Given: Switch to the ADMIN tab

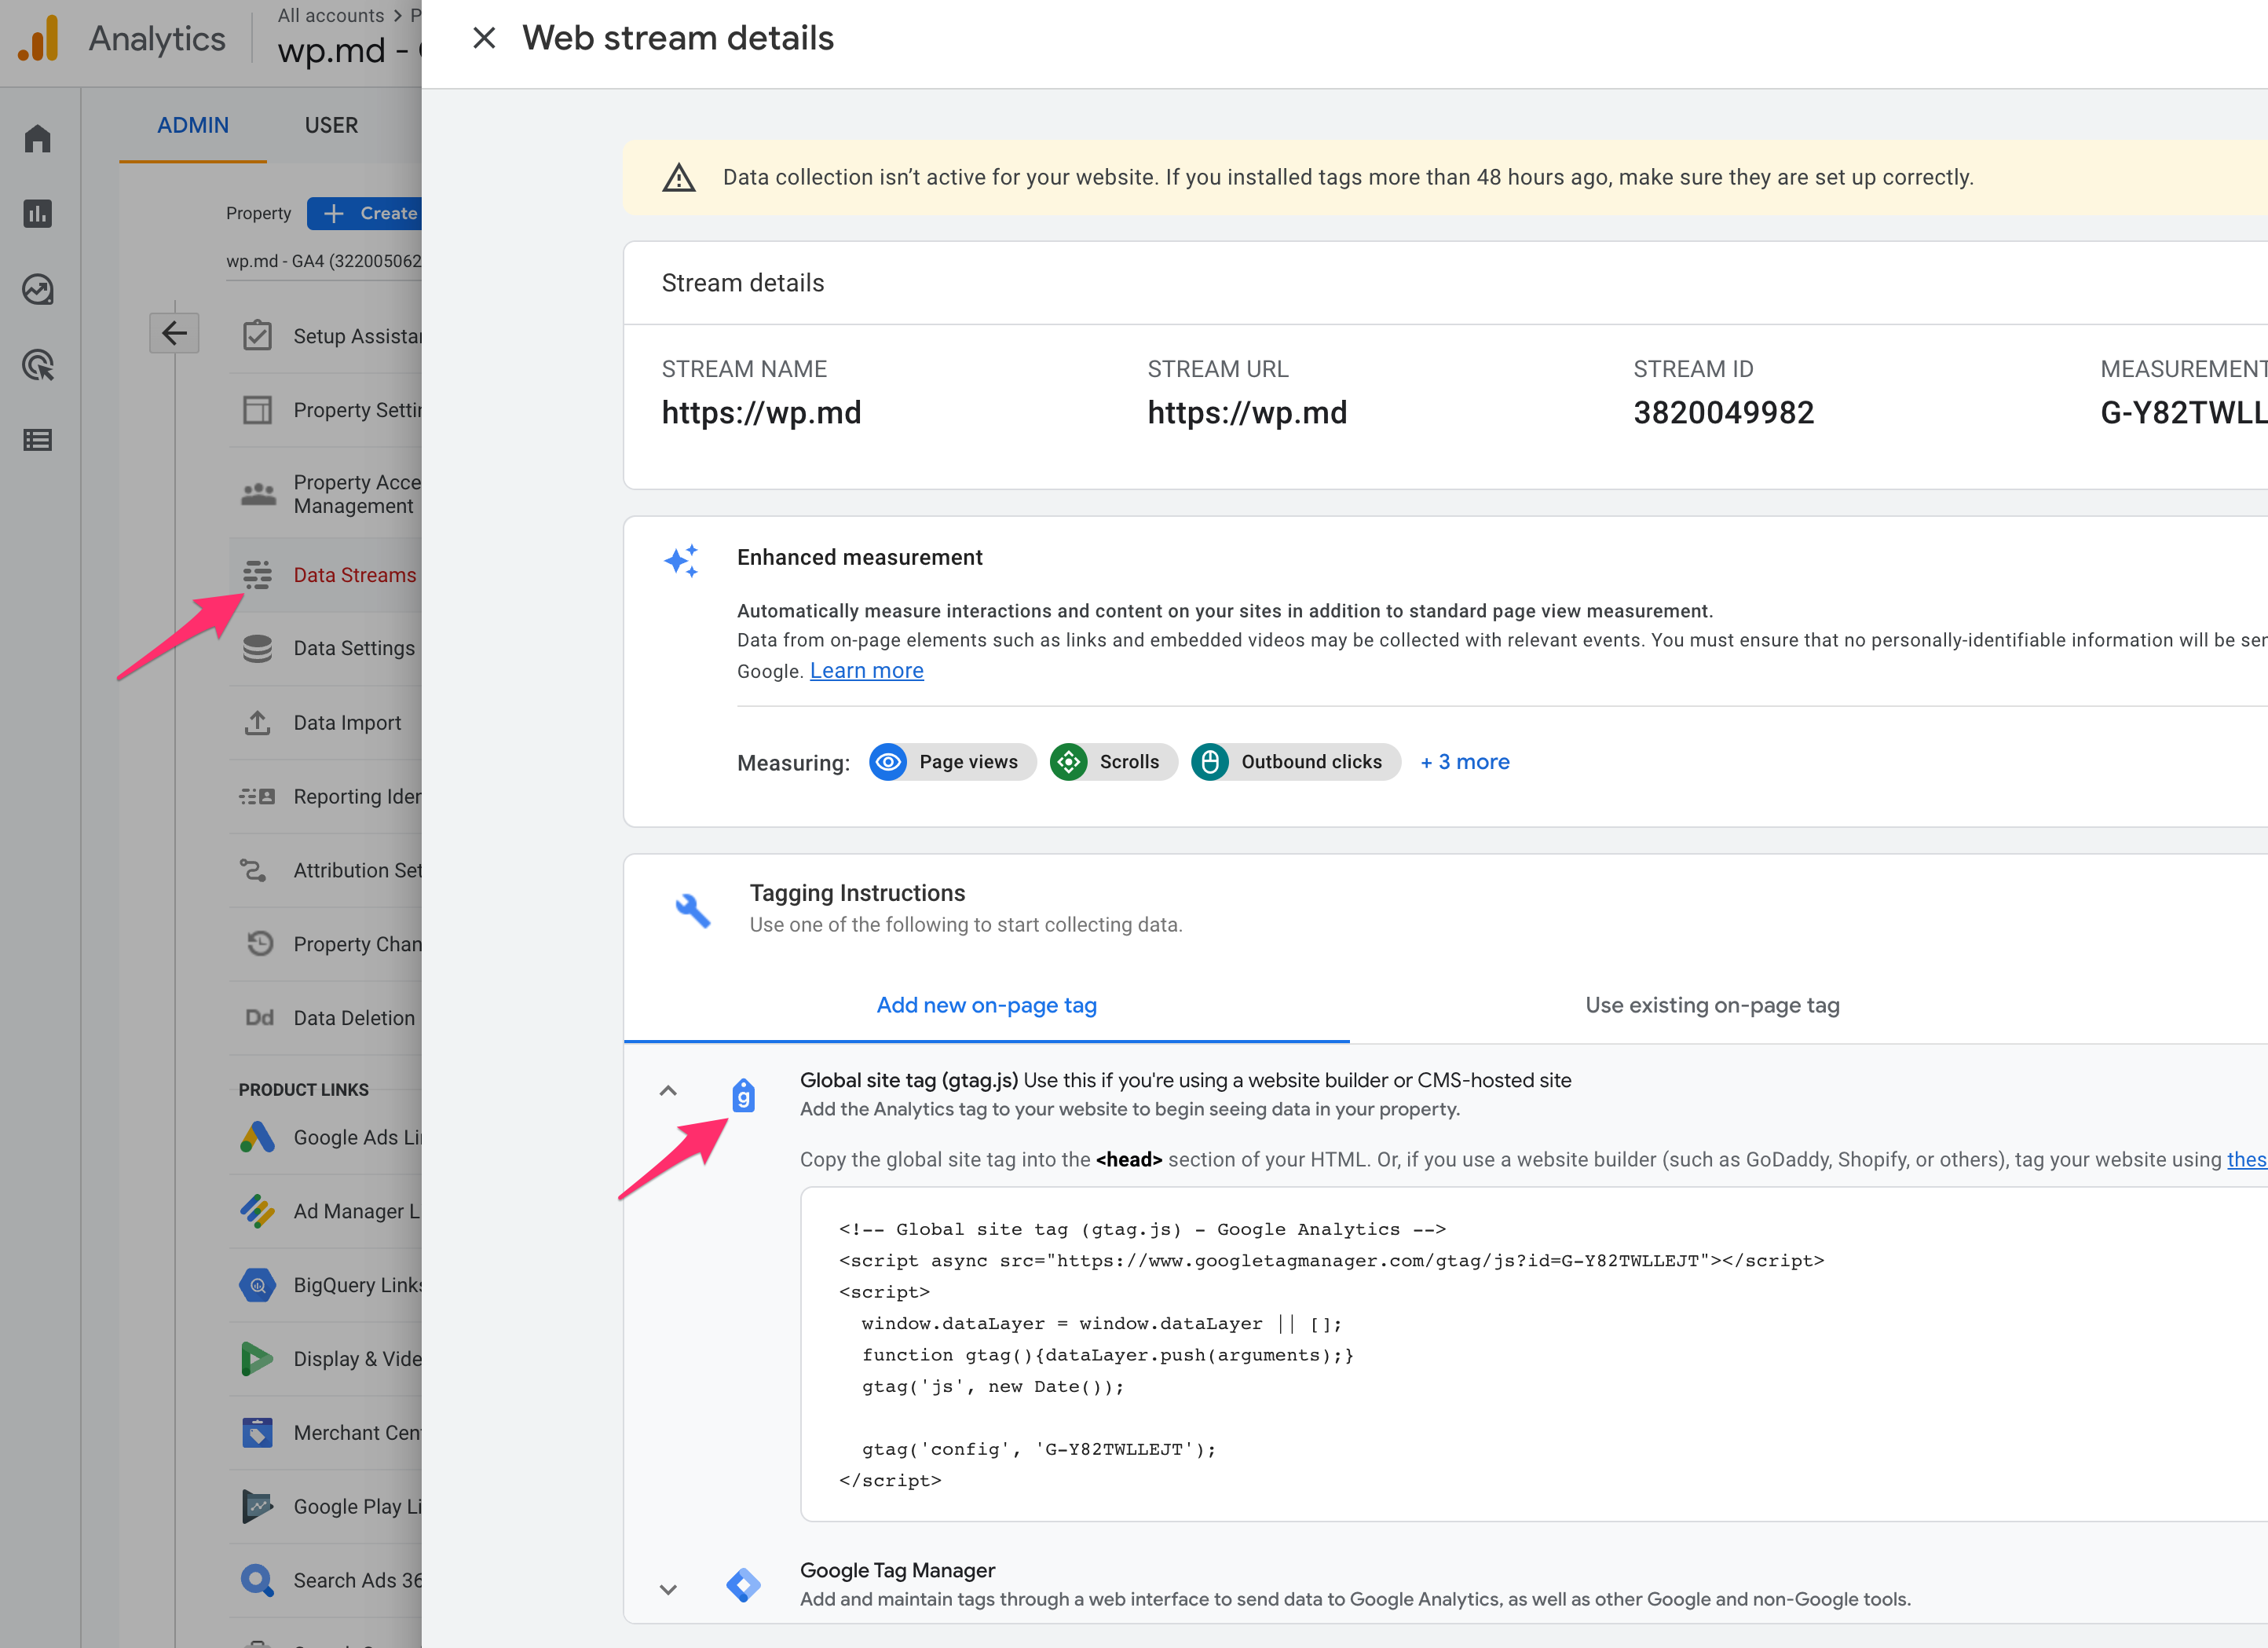Looking at the screenshot, I should click(x=193, y=125).
